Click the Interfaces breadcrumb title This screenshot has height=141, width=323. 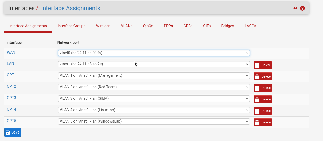[x=21, y=8]
